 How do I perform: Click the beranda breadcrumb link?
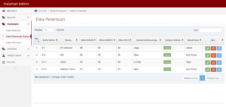[42, 11]
